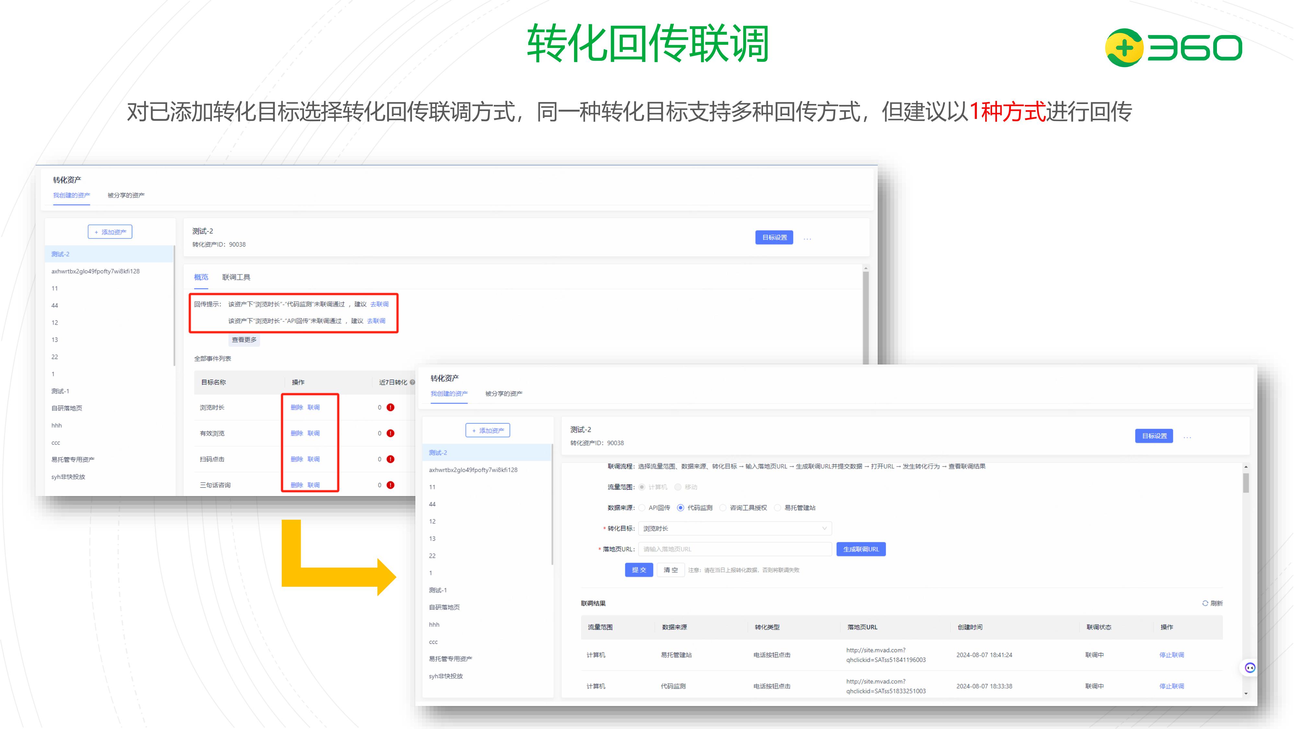Image resolution: width=1296 pixels, height=729 pixels.
Task: Click the 生成联调URL button
Action: pyautogui.click(x=861, y=549)
